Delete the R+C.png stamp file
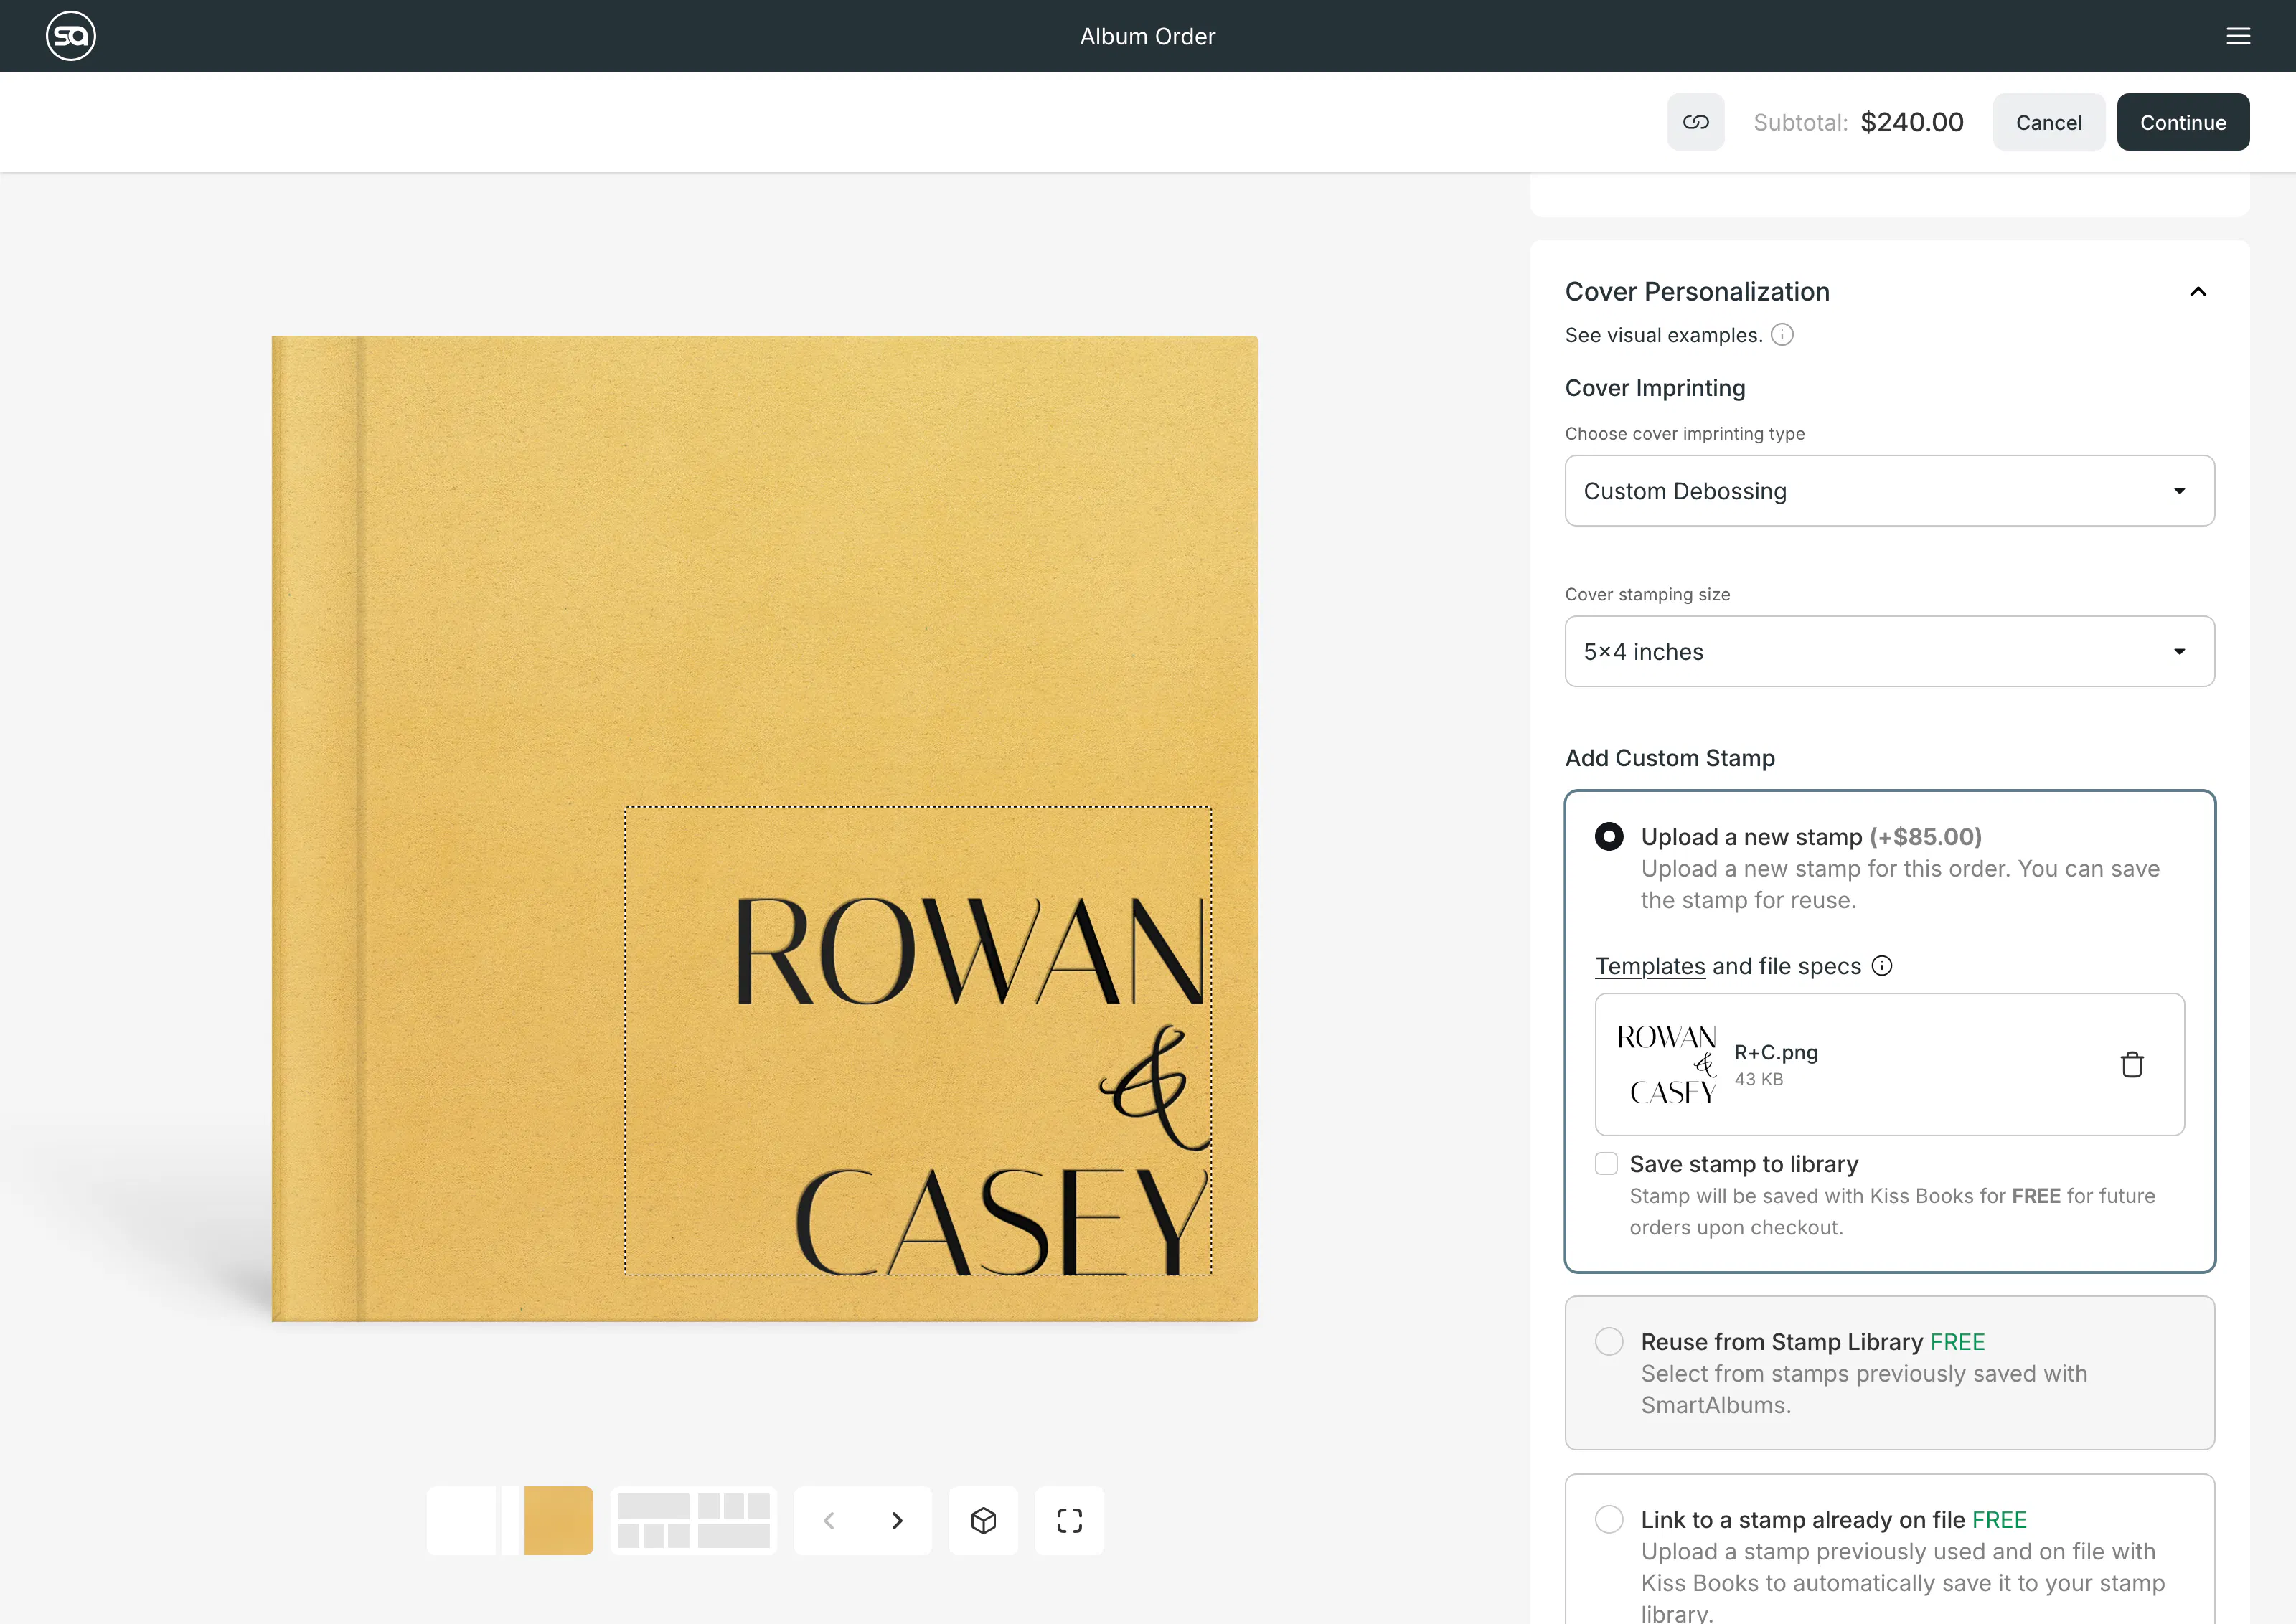This screenshot has width=2296, height=1624. (x=2132, y=1064)
